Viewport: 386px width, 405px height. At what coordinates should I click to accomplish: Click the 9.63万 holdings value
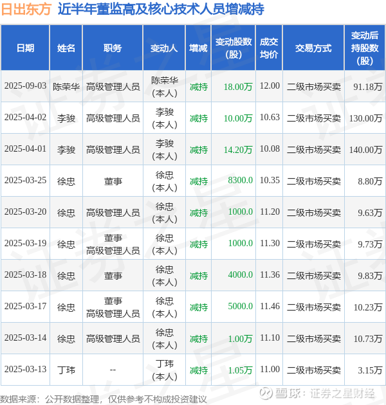[x=370, y=213]
